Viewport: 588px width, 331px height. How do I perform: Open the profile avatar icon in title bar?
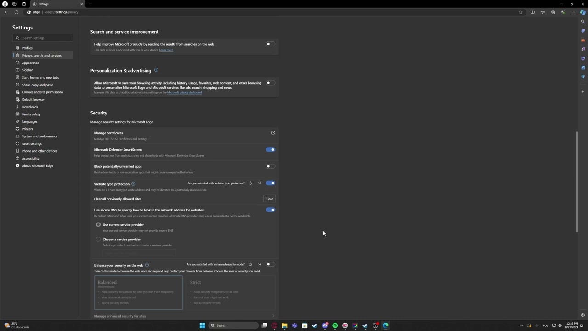coord(5,4)
